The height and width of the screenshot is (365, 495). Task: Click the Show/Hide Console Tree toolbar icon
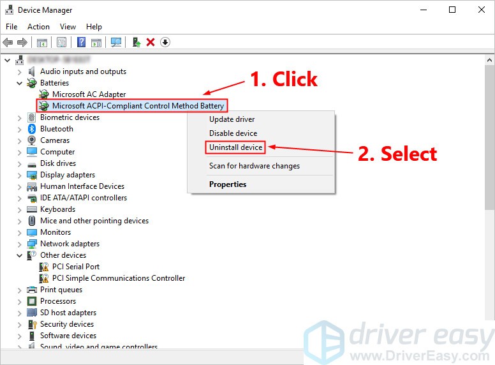click(42, 42)
